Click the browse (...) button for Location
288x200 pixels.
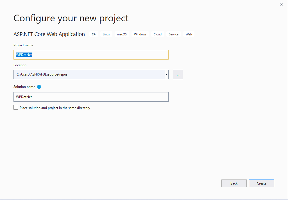click(x=178, y=74)
